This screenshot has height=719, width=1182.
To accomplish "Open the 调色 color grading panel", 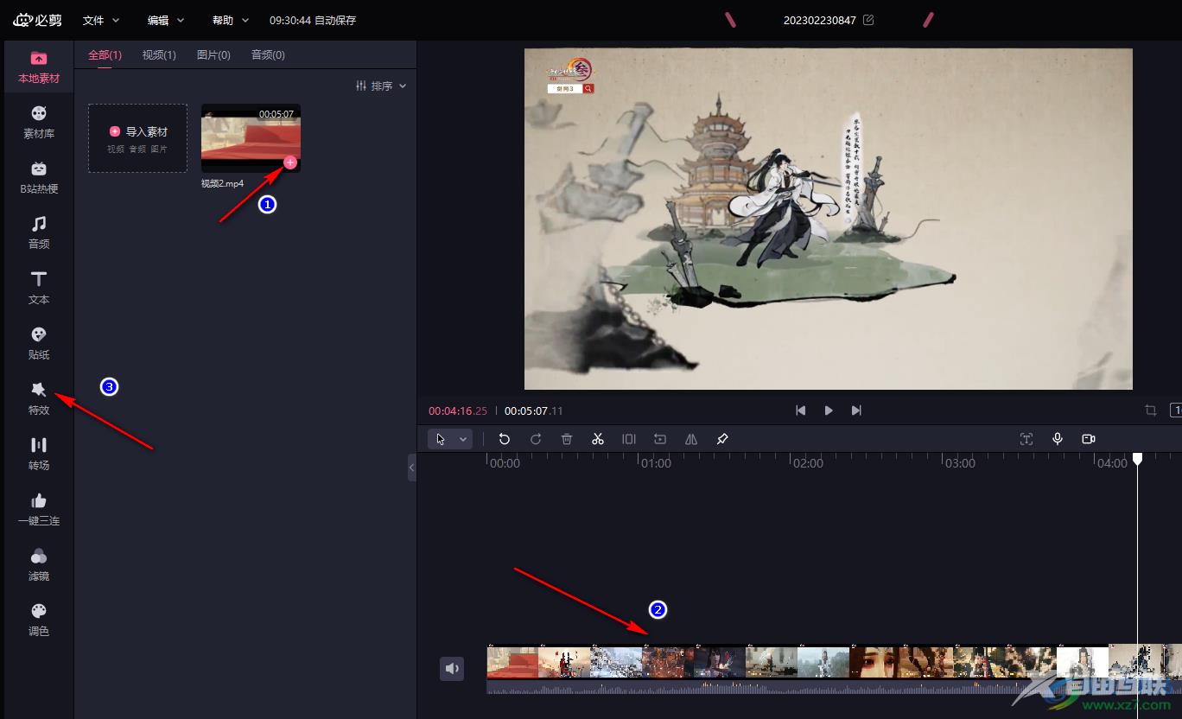I will tap(39, 620).
